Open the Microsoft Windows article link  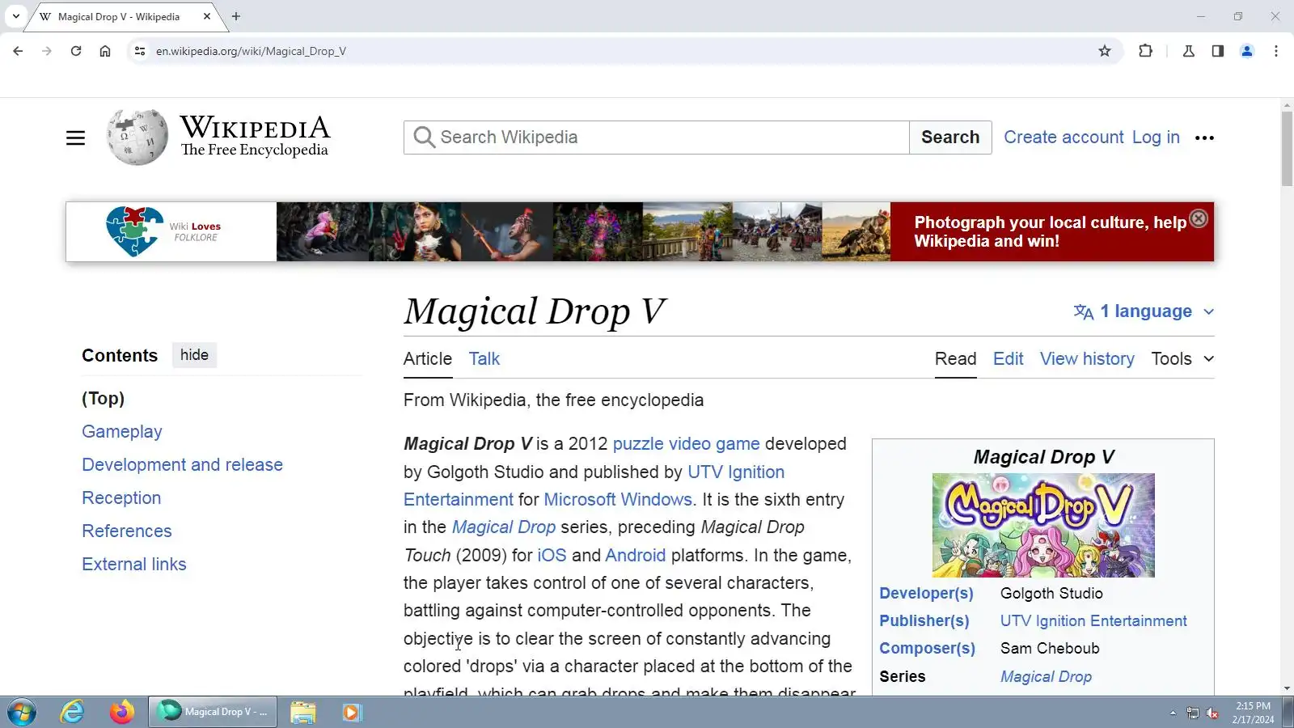[x=618, y=500]
